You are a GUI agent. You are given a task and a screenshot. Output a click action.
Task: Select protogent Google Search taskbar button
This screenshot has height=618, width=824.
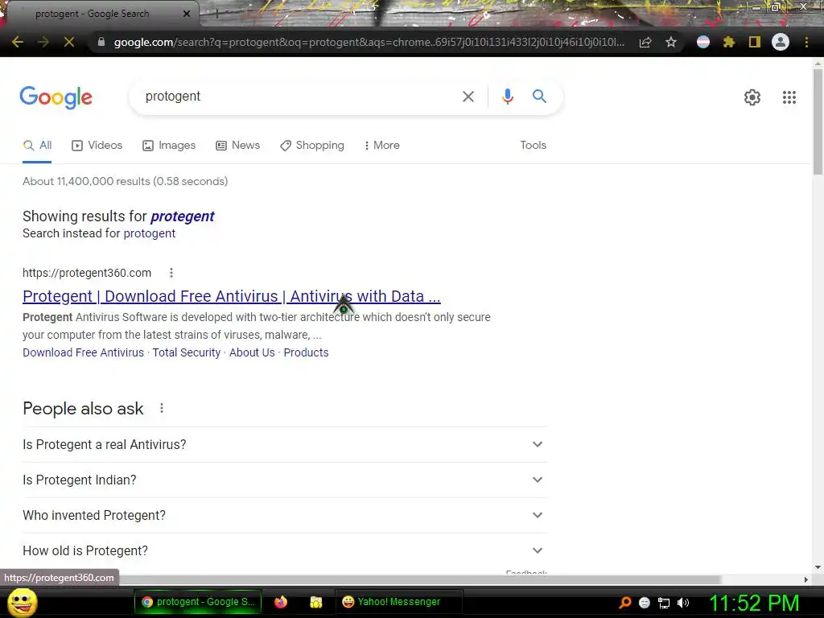[198, 602]
